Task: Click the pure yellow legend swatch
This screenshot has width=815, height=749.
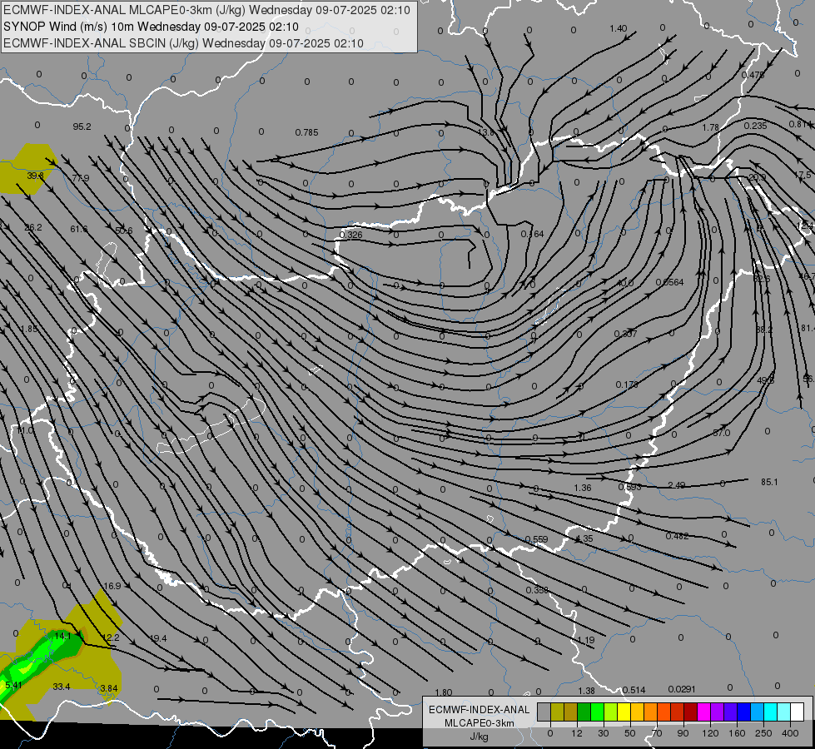Action: [624, 712]
